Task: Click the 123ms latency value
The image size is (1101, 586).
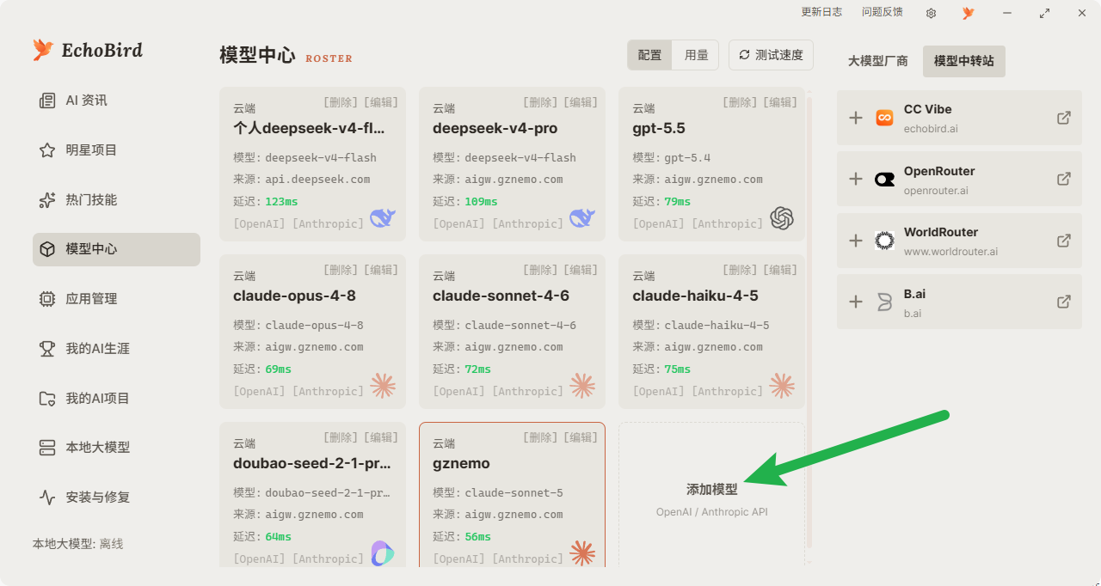Action: tap(281, 202)
